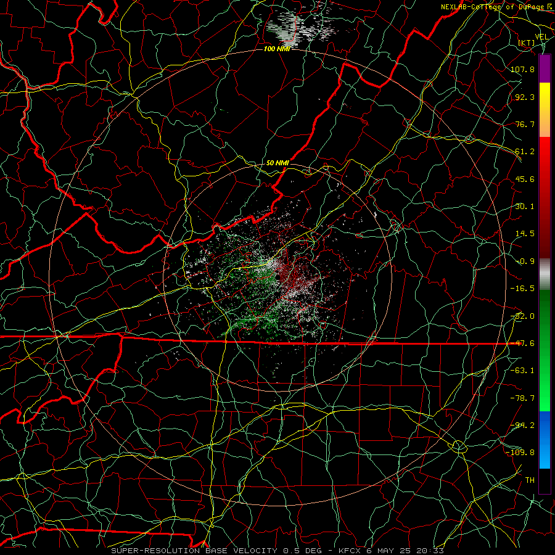Screen dimensions: 555x555
Task: Select the -78.7 scale label
Action: click(x=522, y=398)
